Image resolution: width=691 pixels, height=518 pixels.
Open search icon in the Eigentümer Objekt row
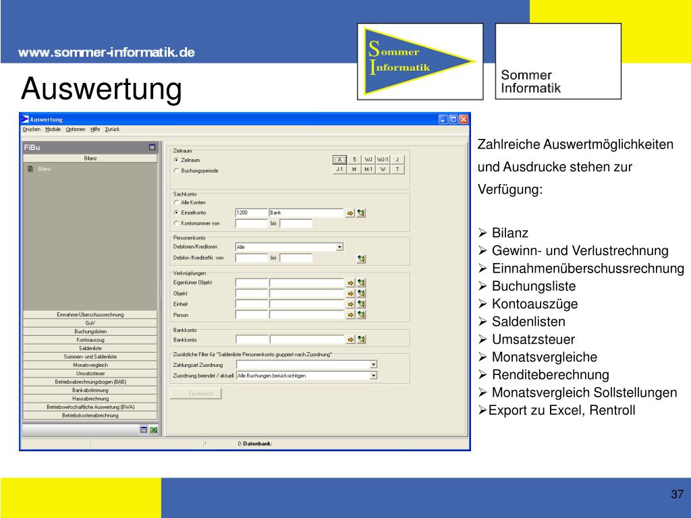pos(362,283)
